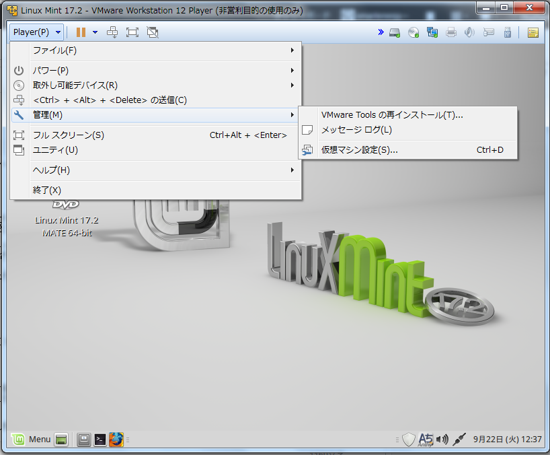Click the keyboard-style USB device icon in toolbar
The width and height of the screenshot is (550, 455).
(488, 33)
